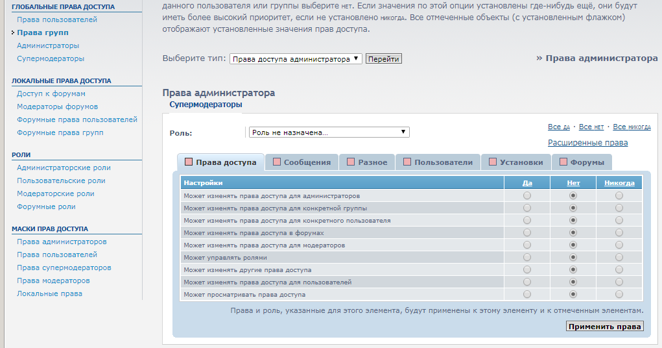Click the pink status square on Форумы tab
This screenshot has width=662, height=348.
click(x=563, y=162)
